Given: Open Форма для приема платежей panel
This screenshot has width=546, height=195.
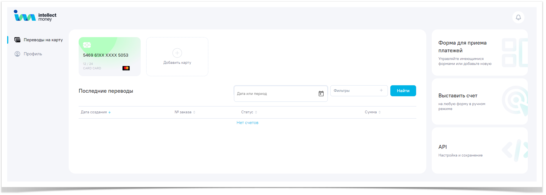Looking at the screenshot, I should [x=480, y=53].
